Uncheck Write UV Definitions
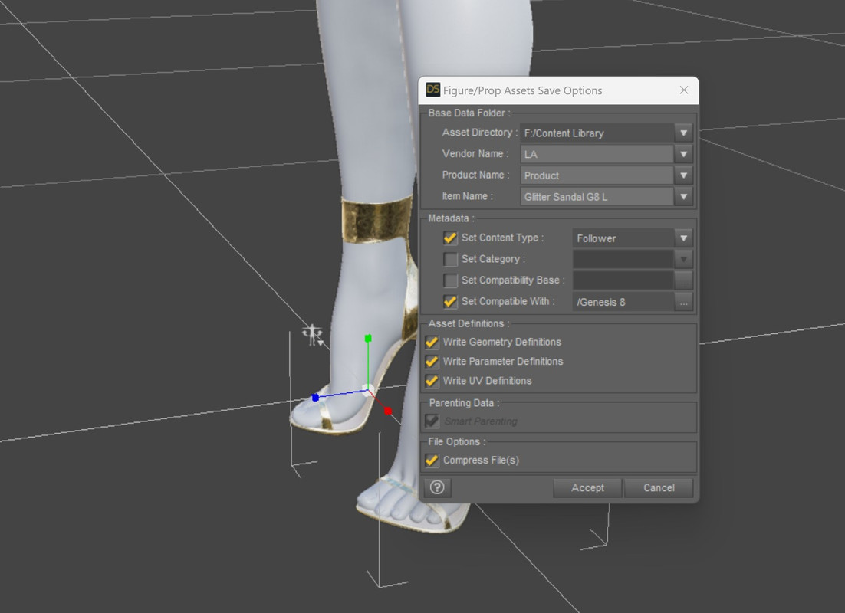845x613 pixels. point(432,381)
